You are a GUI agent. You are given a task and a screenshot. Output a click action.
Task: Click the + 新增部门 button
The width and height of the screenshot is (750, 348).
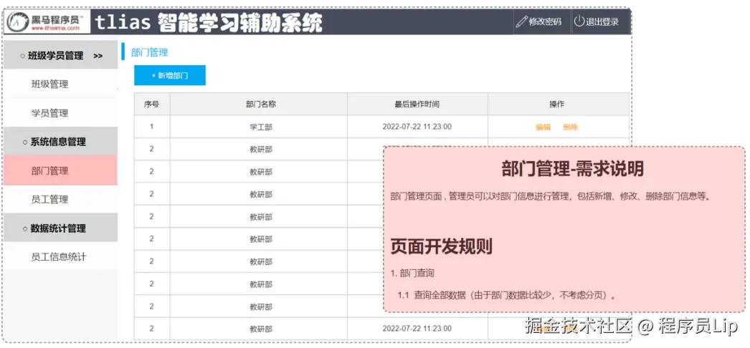[x=170, y=75]
